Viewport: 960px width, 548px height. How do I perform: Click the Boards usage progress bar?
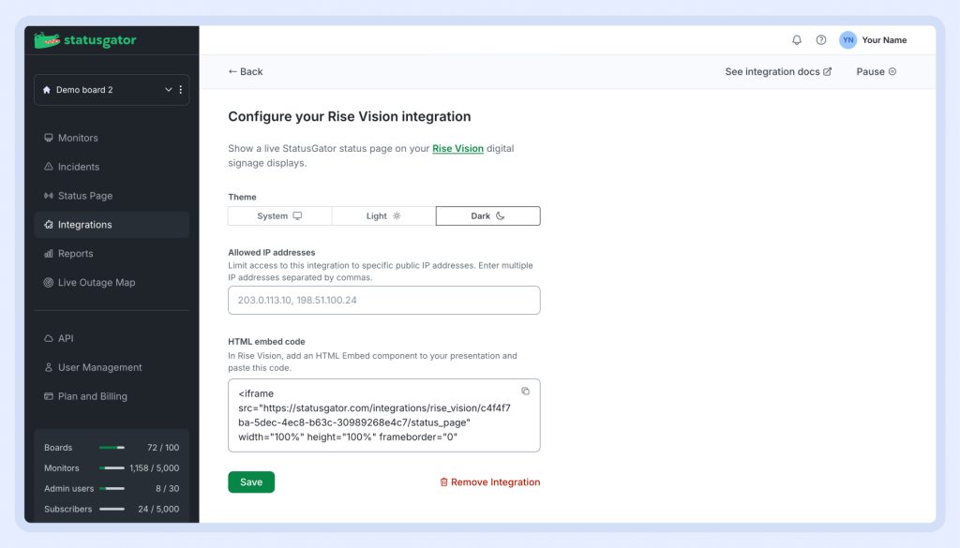pos(112,448)
